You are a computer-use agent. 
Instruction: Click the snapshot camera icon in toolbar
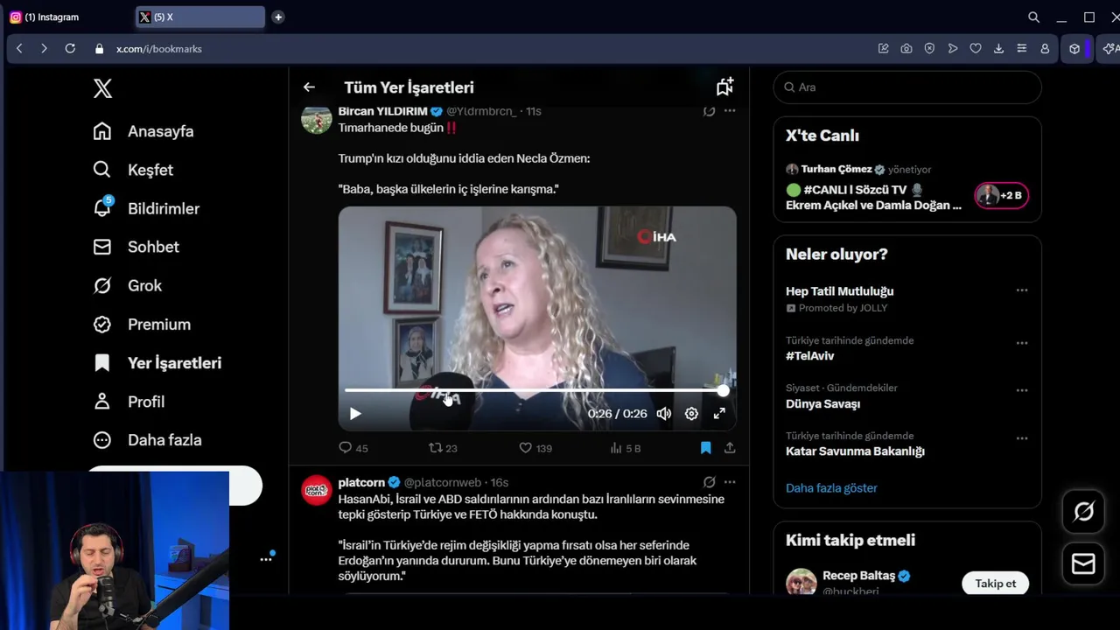point(906,49)
